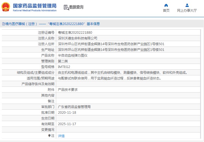Click the 结构及组成/主要组成成分 label
The width and height of the screenshot is (204, 142).
tap(35, 73)
